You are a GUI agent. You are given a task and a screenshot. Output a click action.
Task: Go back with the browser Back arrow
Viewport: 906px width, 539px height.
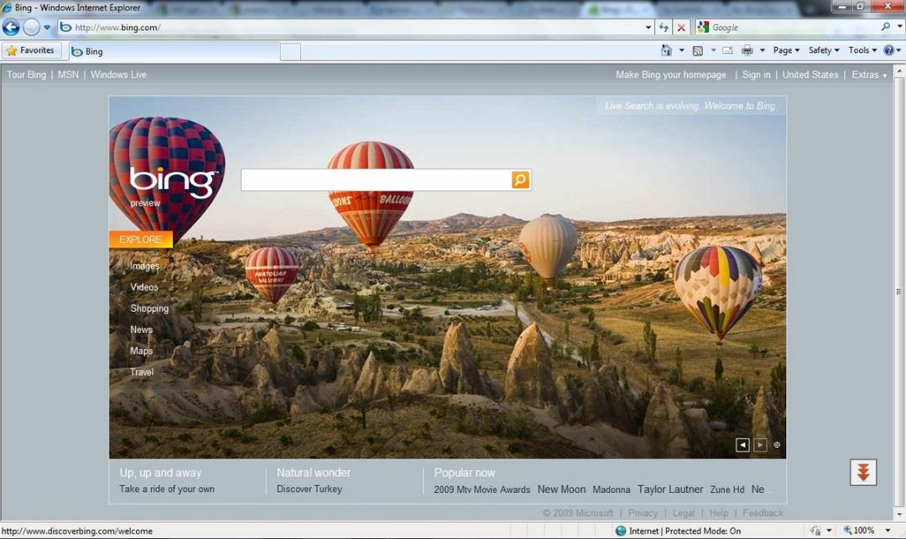[11, 27]
